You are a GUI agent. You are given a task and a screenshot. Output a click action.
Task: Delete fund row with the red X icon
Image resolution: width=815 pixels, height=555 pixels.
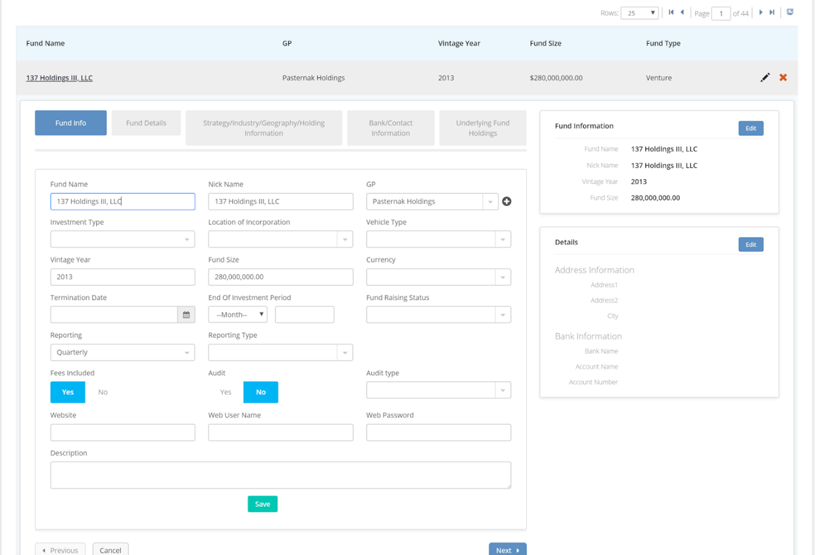click(x=783, y=77)
